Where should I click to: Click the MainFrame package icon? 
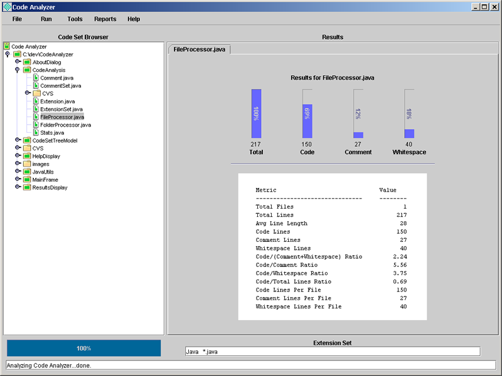(x=27, y=179)
